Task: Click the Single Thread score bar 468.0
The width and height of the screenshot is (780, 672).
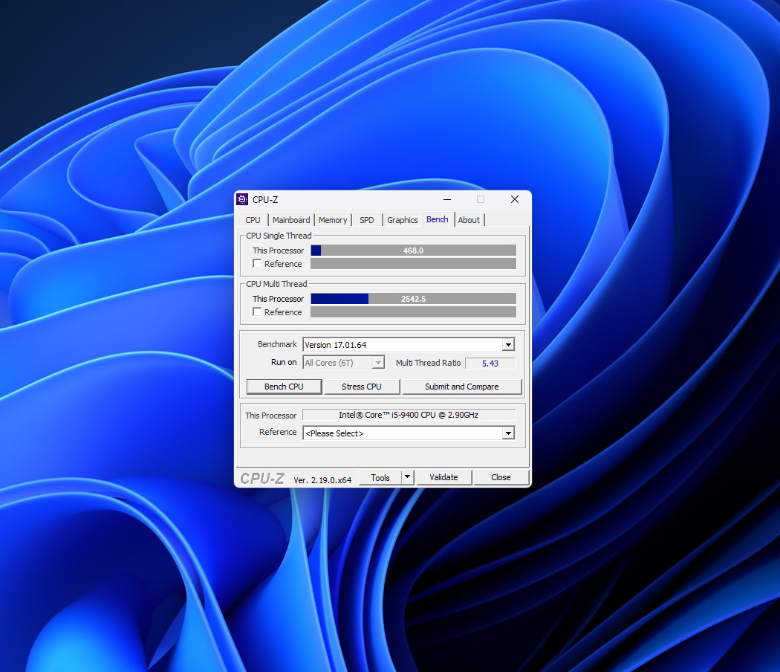Action: point(413,251)
